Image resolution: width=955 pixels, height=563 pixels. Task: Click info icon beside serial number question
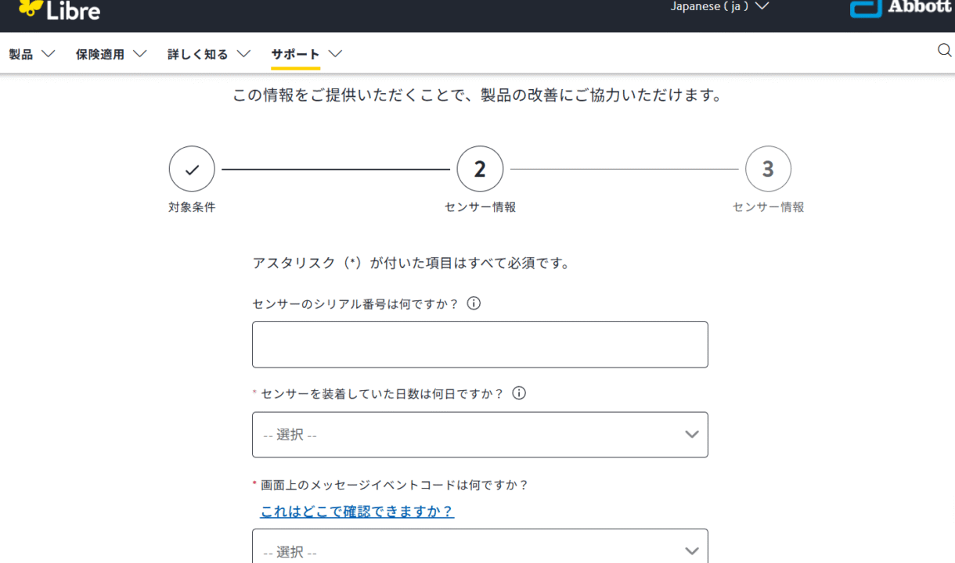click(474, 303)
